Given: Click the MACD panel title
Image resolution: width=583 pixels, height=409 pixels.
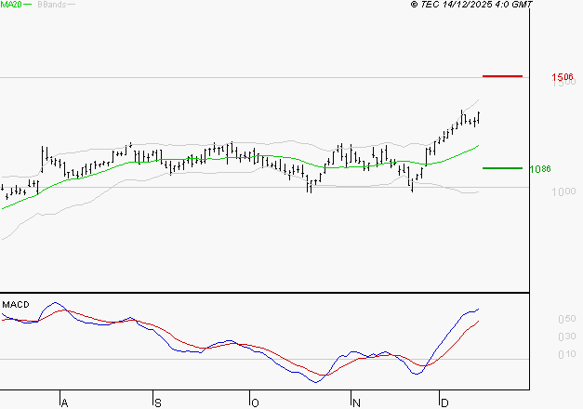Looking at the screenshot, I should (16, 305).
